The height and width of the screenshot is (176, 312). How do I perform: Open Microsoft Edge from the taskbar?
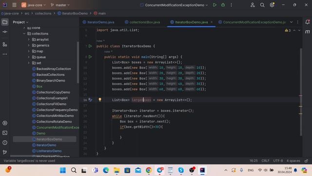point(106,170)
